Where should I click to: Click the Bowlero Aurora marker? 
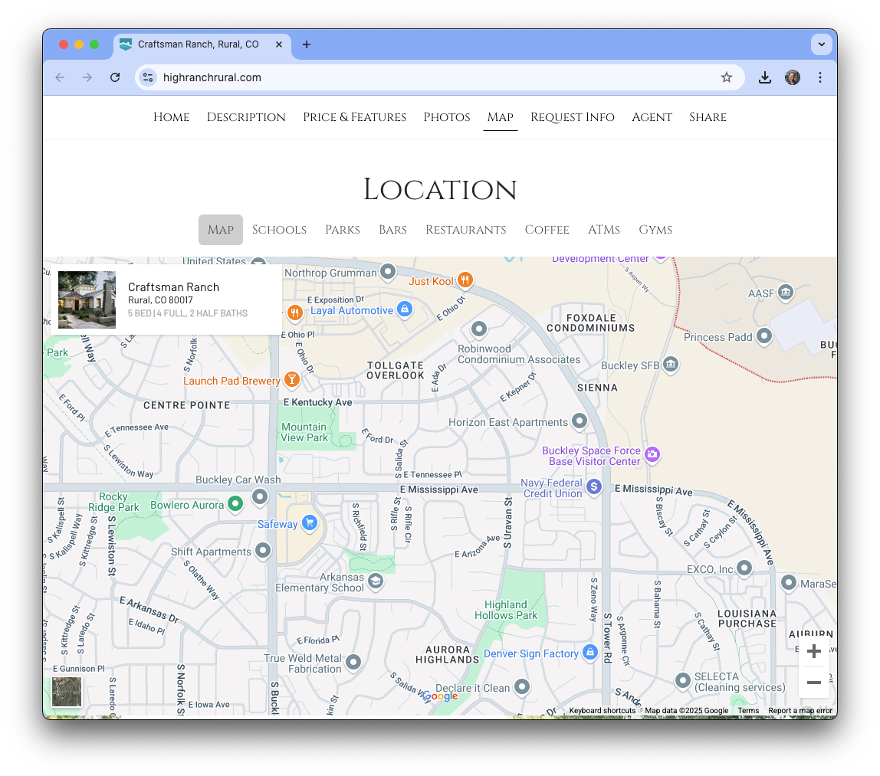pos(236,503)
